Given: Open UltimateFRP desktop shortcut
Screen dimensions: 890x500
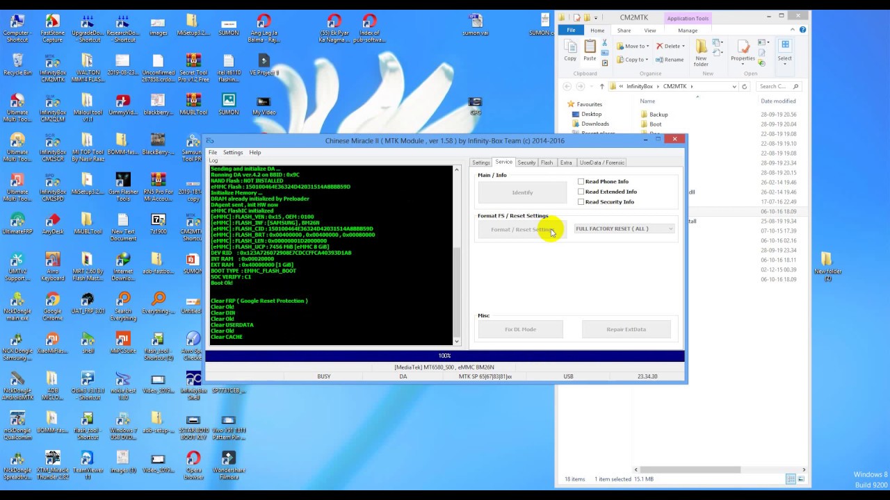Looking at the screenshot, I should pyautogui.click(x=17, y=224).
